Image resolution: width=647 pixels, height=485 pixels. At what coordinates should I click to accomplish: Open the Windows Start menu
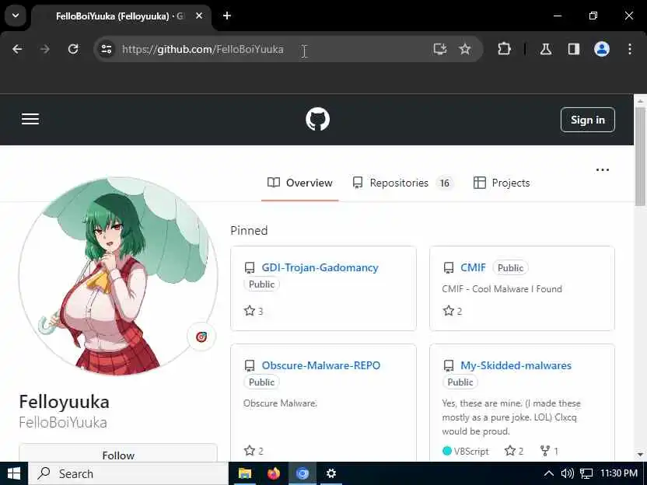14,473
